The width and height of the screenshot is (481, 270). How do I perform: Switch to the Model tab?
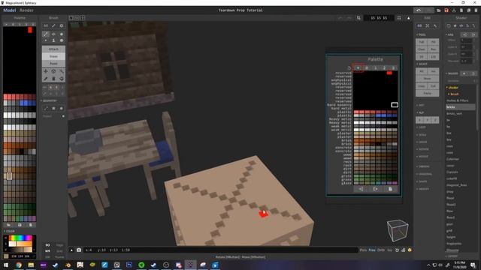coord(9,10)
